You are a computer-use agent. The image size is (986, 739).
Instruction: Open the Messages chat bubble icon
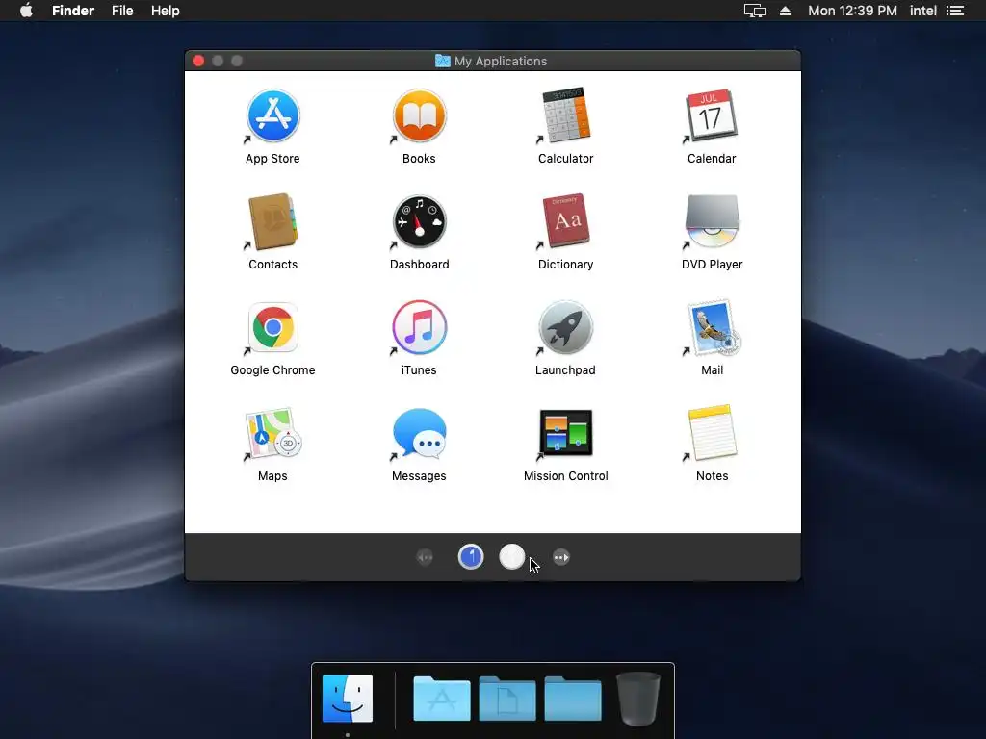[420, 434]
